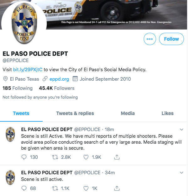
Task: Expand the chevron menu on the 34m tweet
Action: pos(181,173)
